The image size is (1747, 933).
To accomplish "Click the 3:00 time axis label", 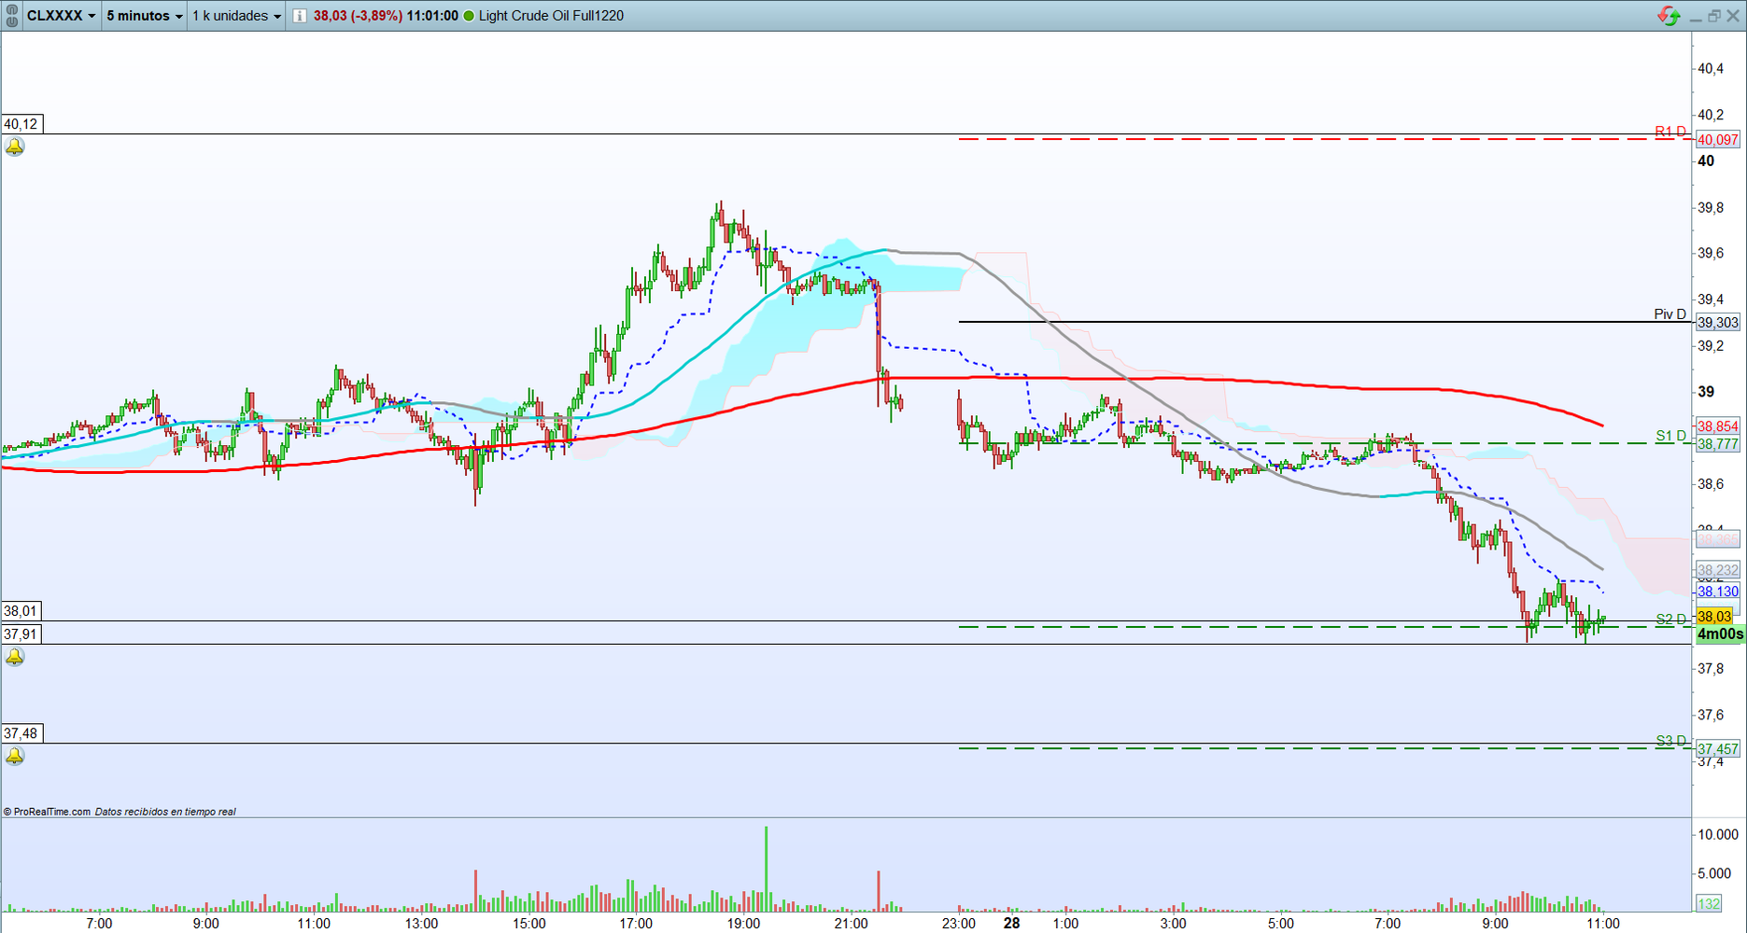I will pos(1173,924).
